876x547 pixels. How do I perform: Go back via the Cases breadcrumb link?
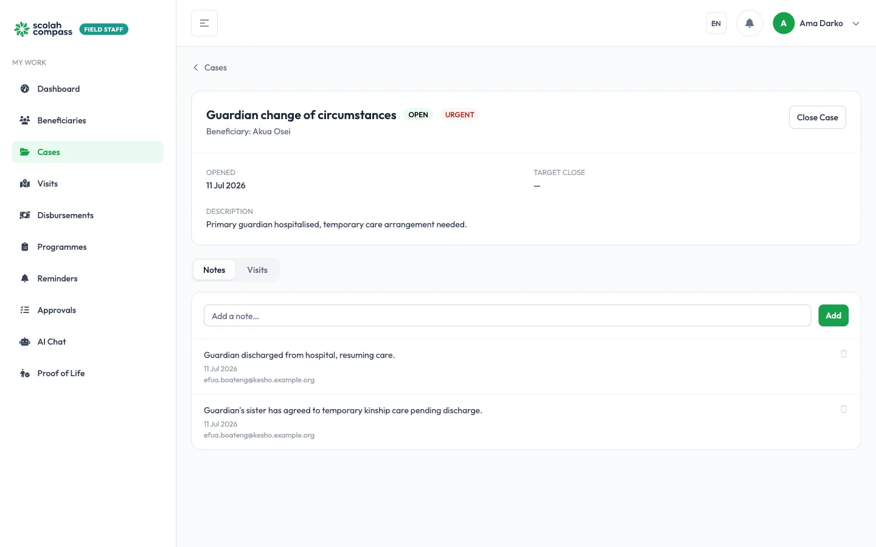click(215, 67)
